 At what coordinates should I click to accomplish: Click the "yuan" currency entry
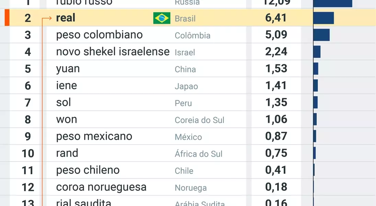click(x=68, y=69)
